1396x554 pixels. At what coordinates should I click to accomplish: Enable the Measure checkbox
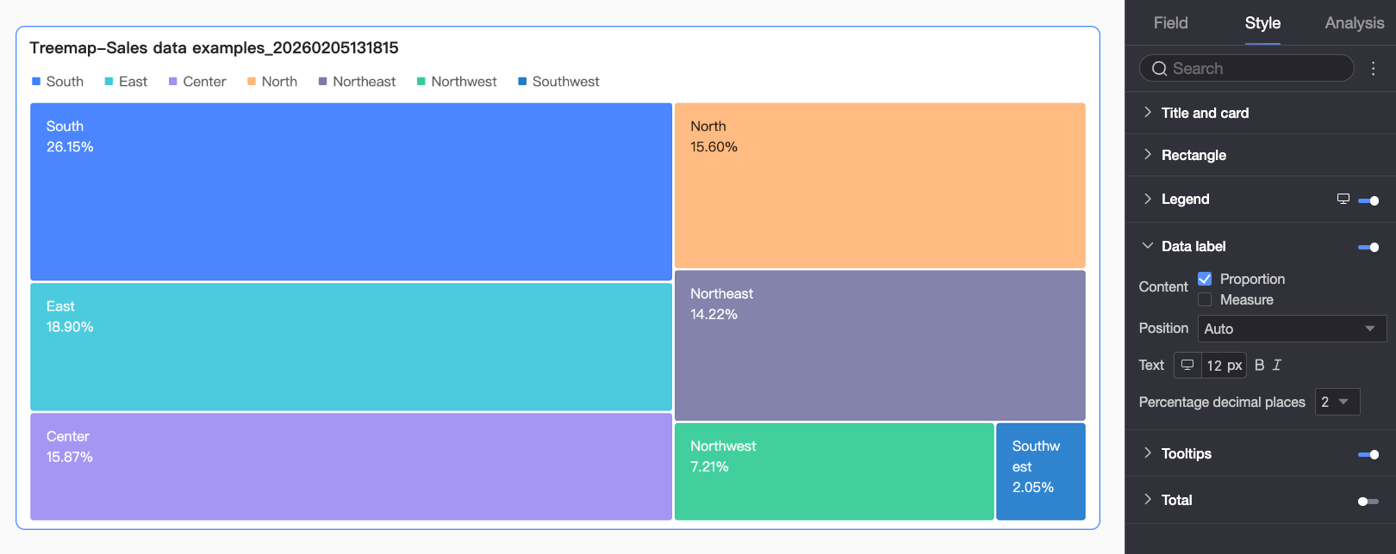click(x=1205, y=299)
